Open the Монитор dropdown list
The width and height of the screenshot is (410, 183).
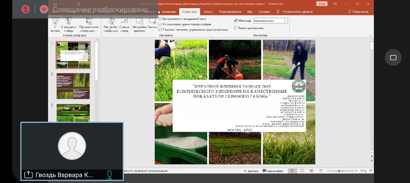click(286, 21)
